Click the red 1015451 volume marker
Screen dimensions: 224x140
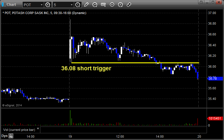point(215,118)
